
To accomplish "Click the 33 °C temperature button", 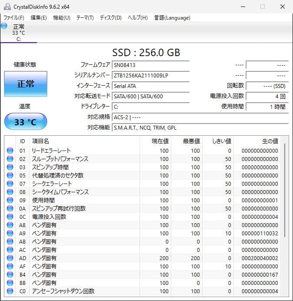I will (26, 122).
